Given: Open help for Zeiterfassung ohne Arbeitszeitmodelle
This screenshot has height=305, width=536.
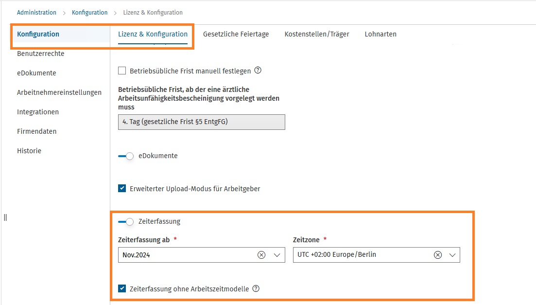Looking at the screenshot, I should click(x=256, y=288).
